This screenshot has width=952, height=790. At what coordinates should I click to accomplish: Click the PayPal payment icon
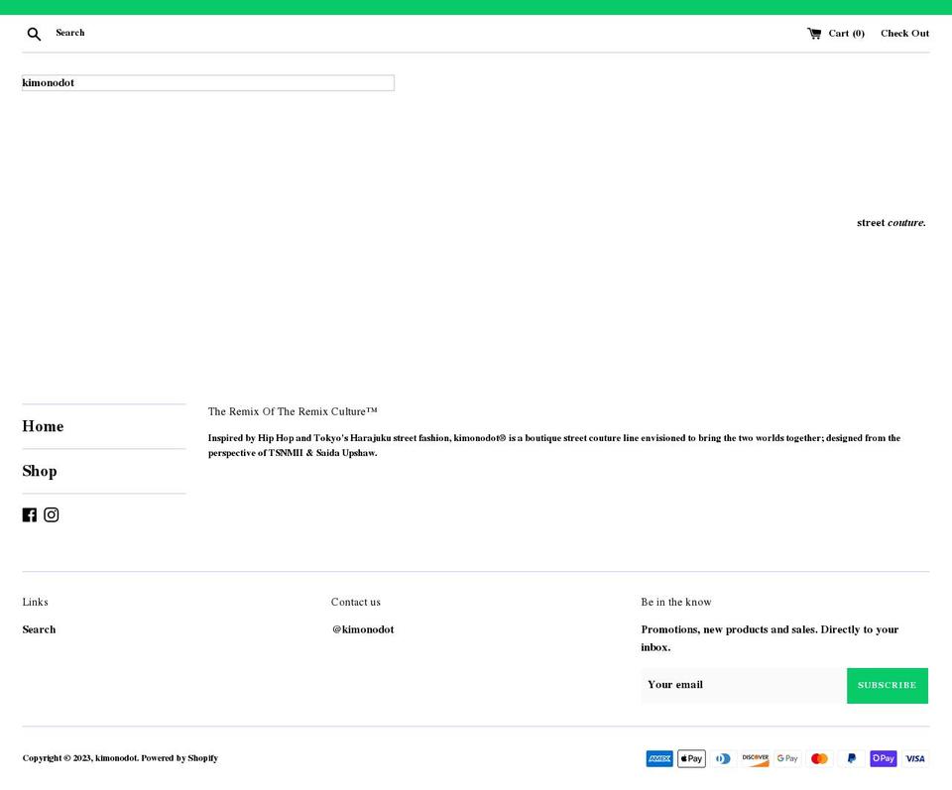click(851, 758)
